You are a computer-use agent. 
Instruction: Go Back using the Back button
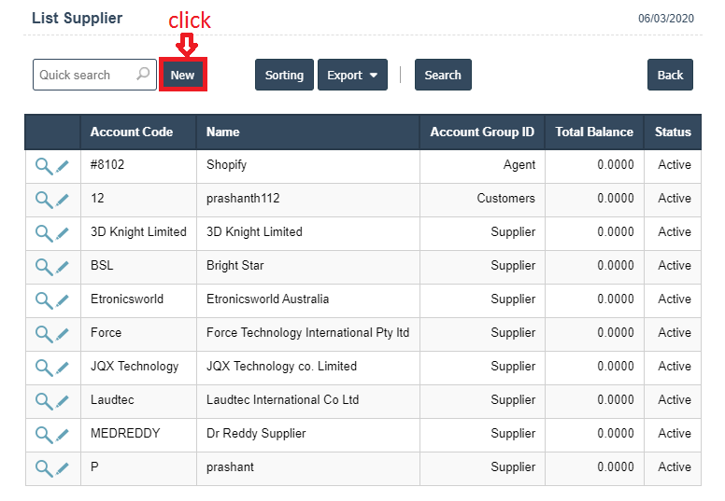pos(670,76)
